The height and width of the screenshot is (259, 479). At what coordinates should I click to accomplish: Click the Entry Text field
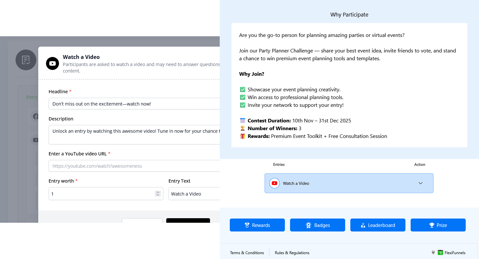tap(194, 194)
